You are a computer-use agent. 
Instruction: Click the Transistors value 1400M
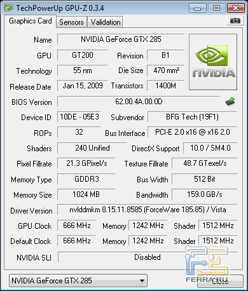(165, 86)
